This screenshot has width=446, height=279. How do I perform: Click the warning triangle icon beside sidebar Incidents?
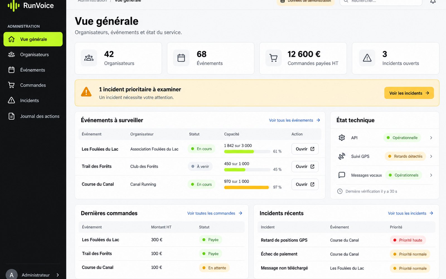click(11, 100)
